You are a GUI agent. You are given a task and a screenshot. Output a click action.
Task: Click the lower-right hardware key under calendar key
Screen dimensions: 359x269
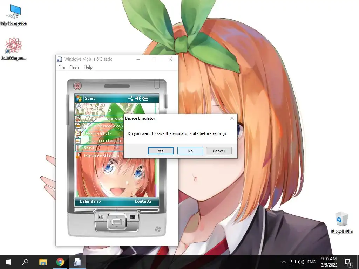(x=133, y=226)
